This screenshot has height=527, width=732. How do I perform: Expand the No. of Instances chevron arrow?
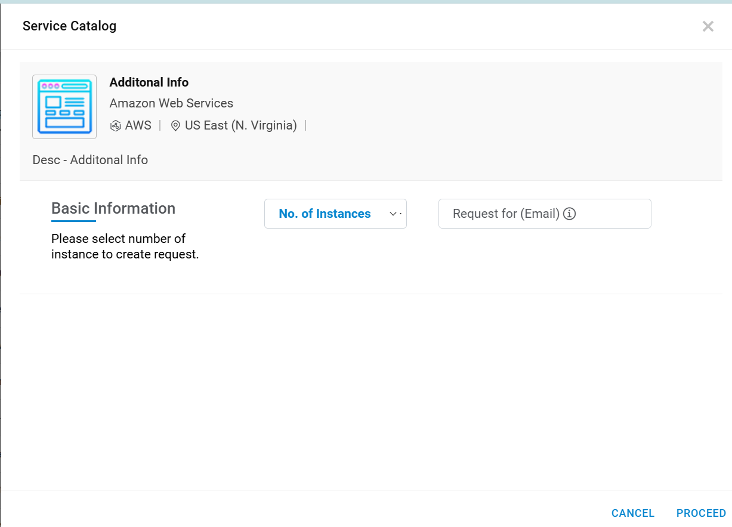(x=393, y=214)
